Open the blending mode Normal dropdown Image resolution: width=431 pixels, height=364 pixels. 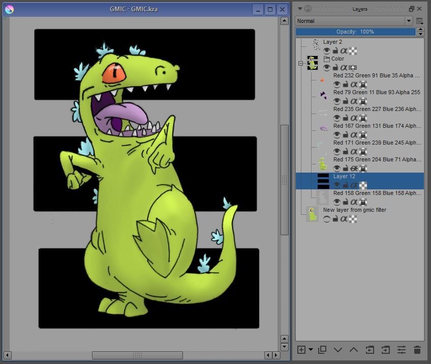pyautogui.click(x=354, y=21)
